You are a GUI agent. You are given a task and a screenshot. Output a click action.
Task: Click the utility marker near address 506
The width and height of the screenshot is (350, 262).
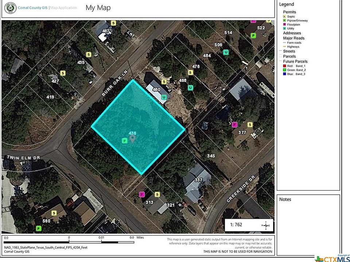pyautogui.click(x=226, y=52)
